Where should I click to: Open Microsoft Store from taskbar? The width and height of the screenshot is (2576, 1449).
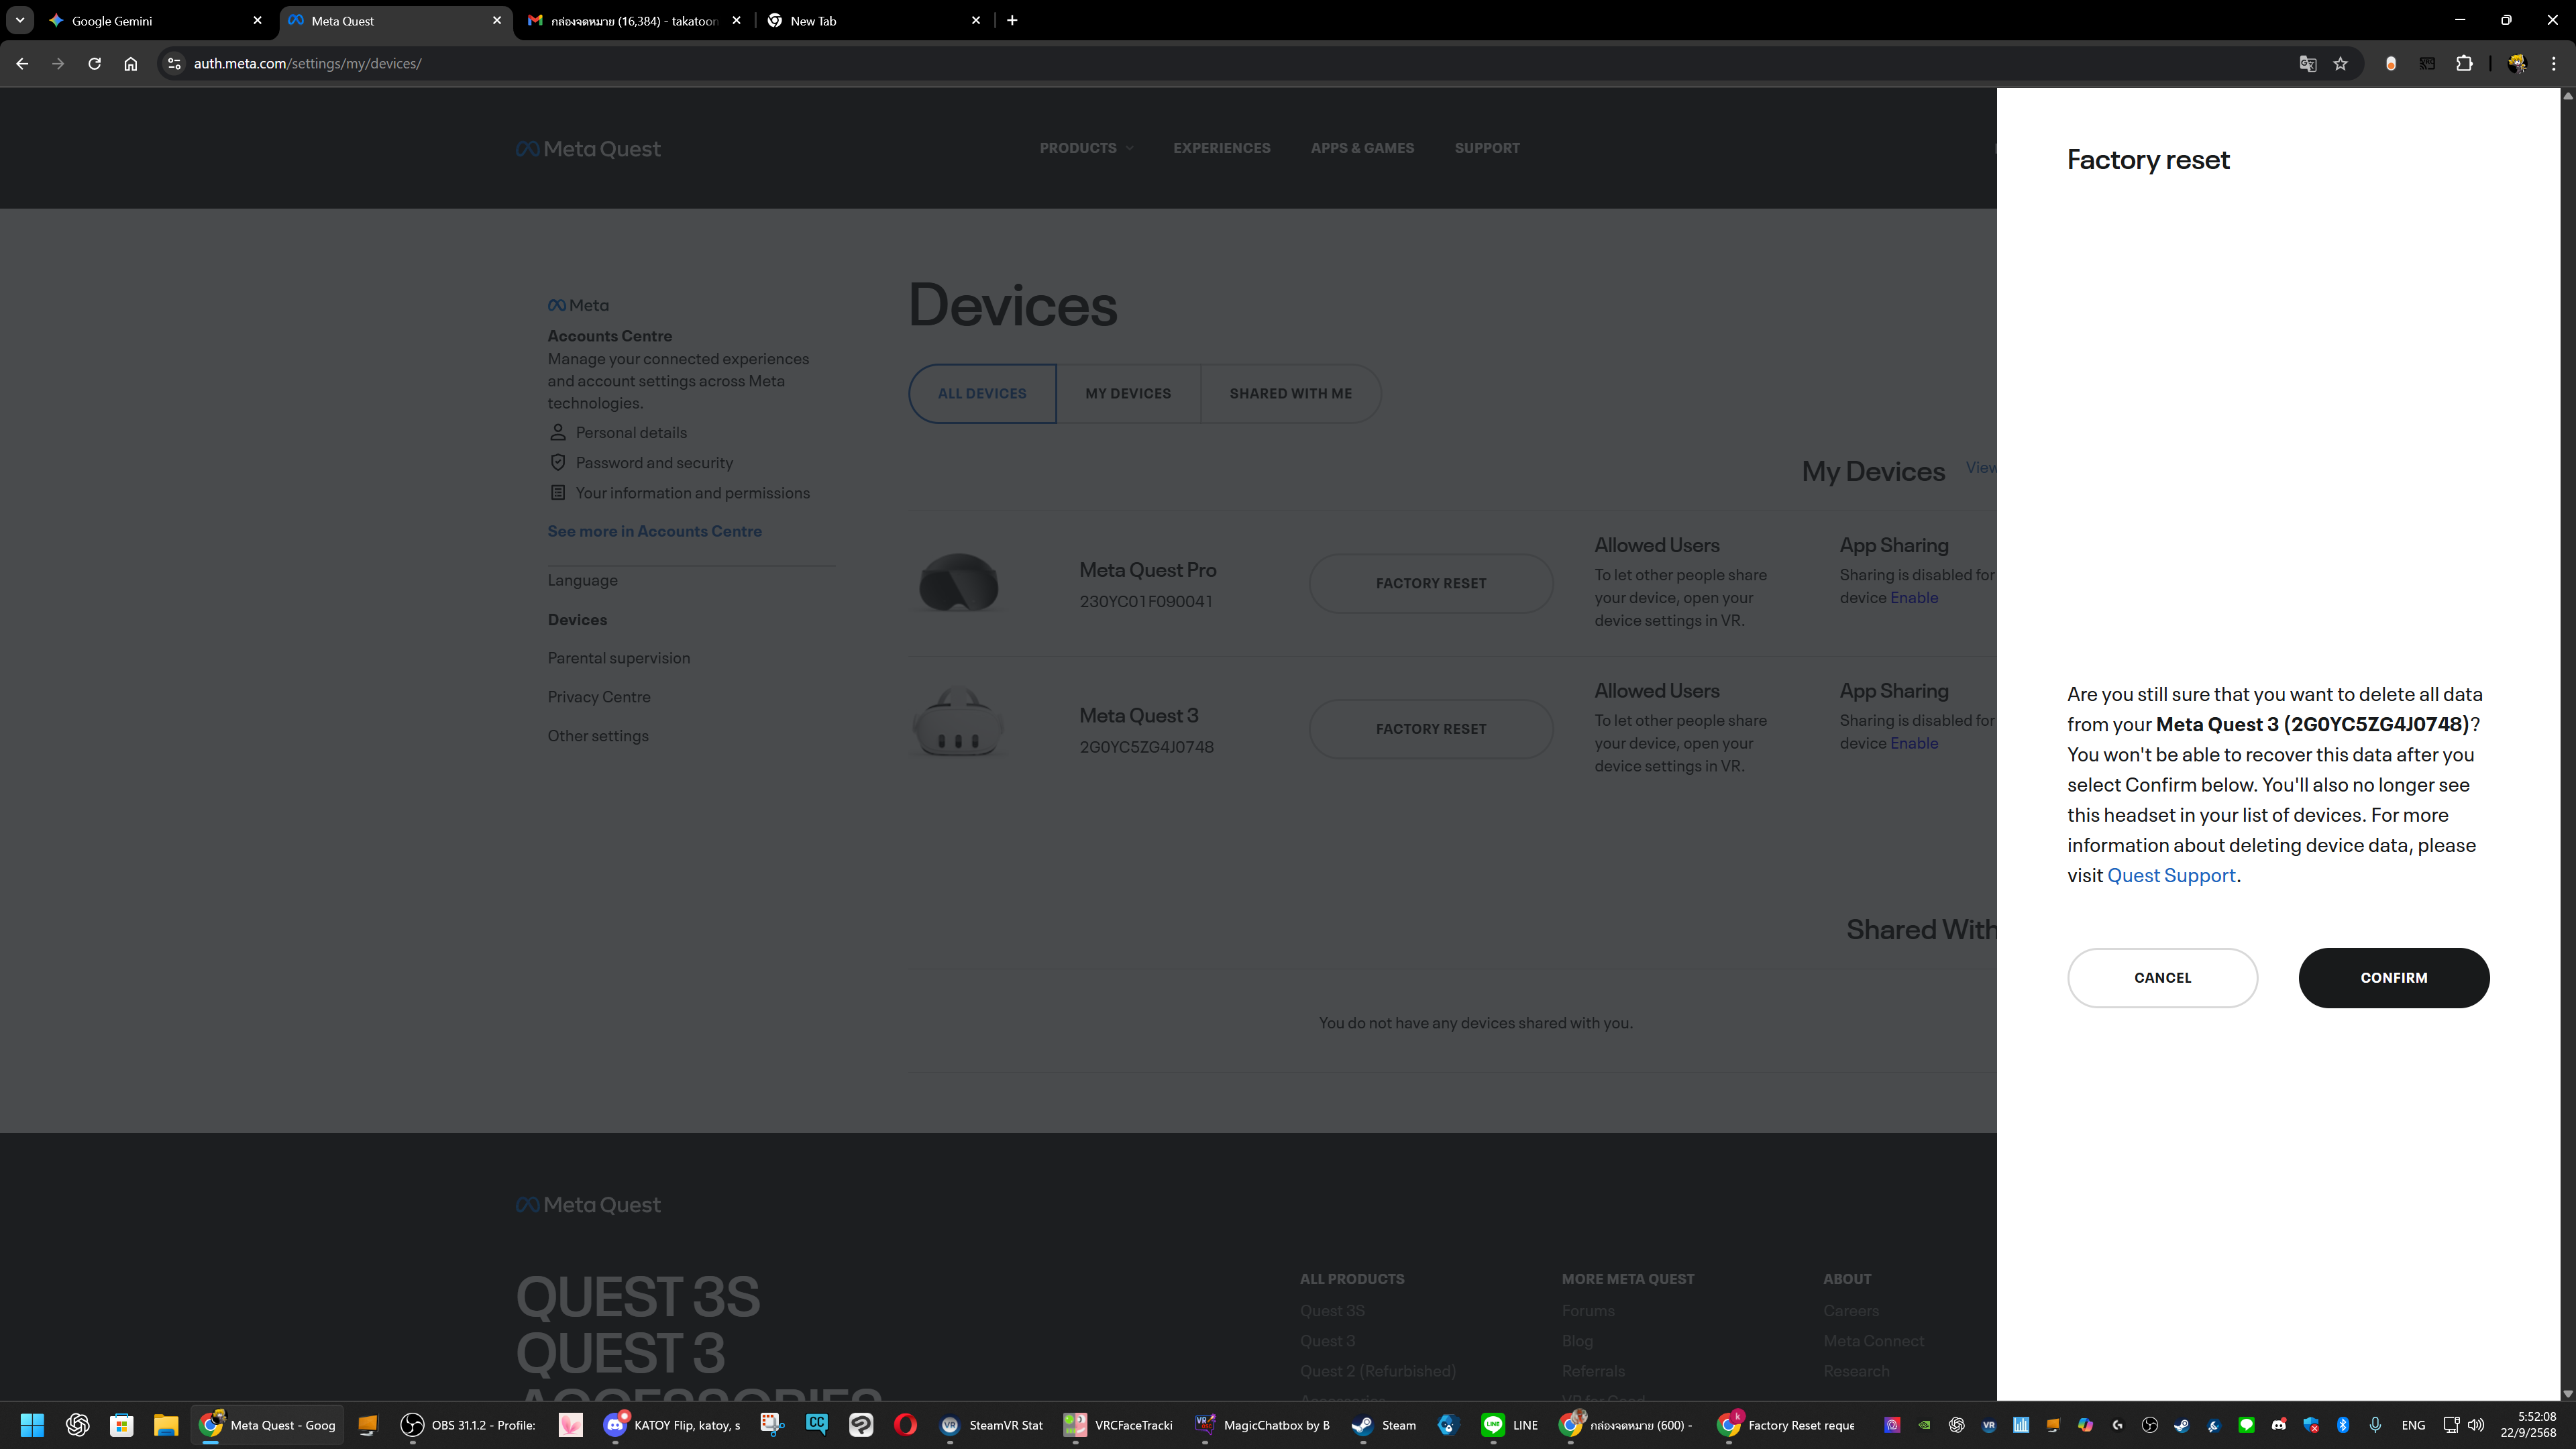[x=121, y=1425]
